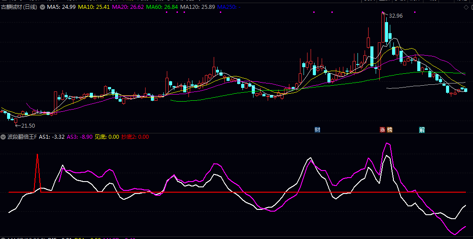This screenshot has width=473, height=239.
Task: Click the 榜 ranking event marker
Action: point(389,129)
